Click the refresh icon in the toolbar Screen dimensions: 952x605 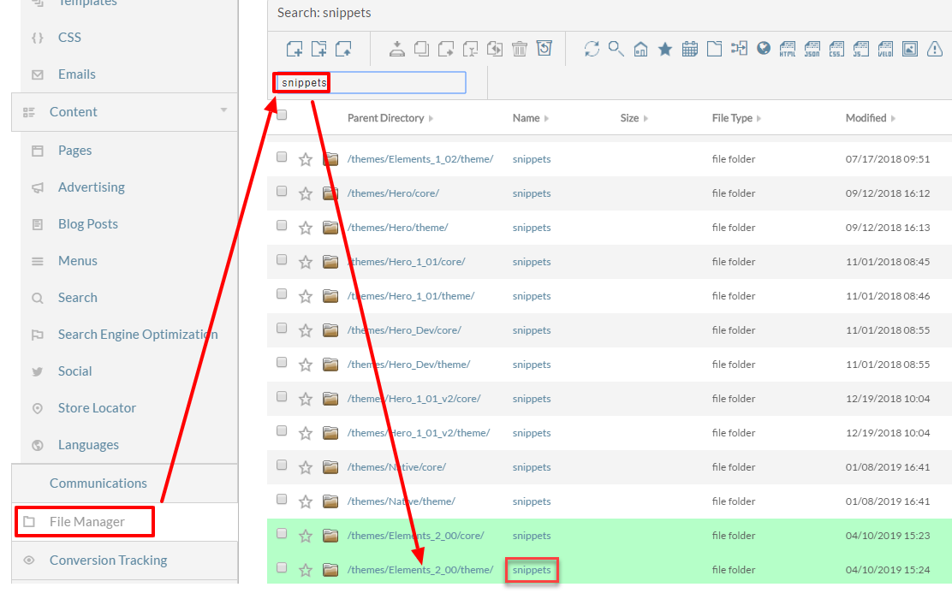pos(592,49)
